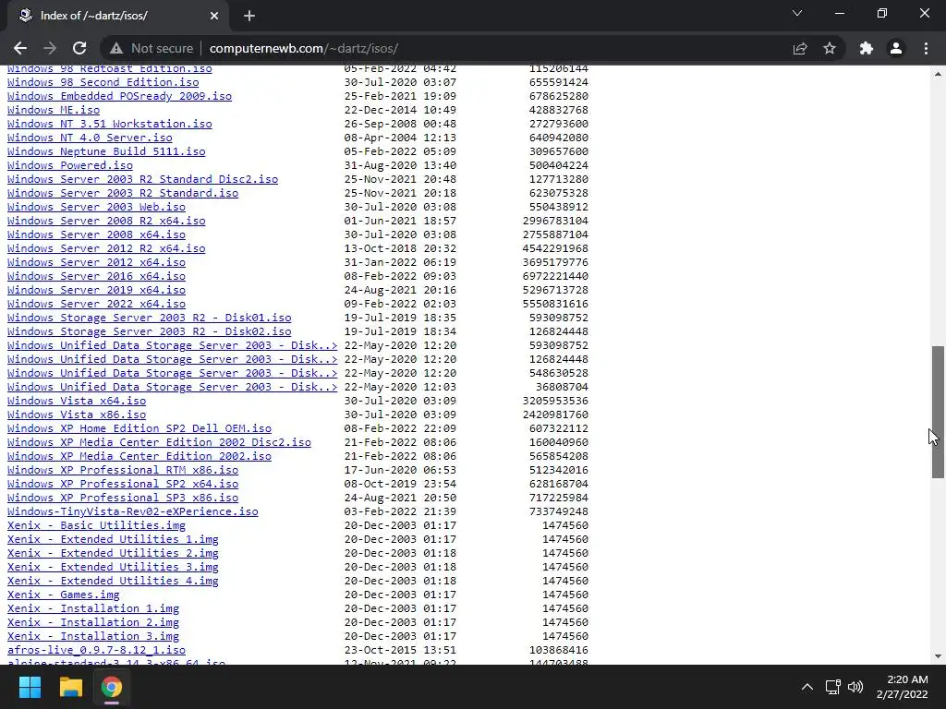Open the Windows Start menu
This screenshot has height=709, width=946.
pyautogui.click(x=30, y=687)
